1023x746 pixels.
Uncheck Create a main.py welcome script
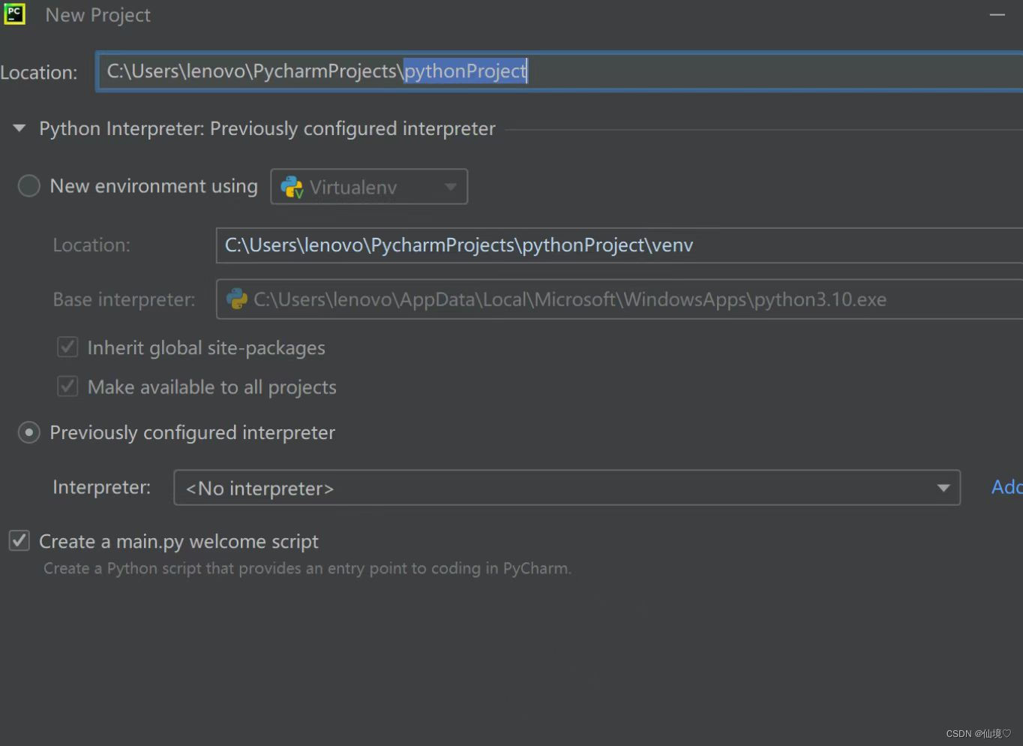coord(19,540)
